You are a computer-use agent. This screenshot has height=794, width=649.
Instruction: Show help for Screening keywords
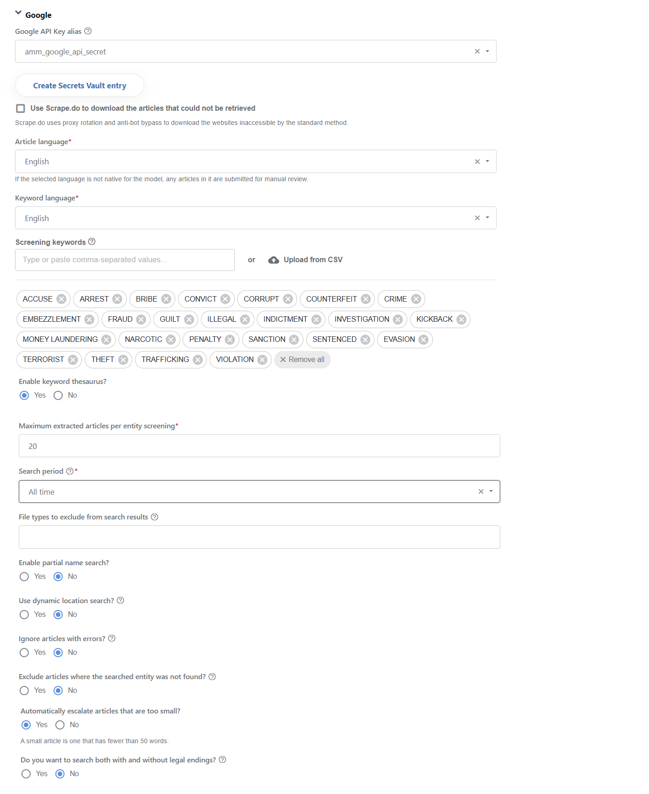pyautogui.click(x=92, y=242)
